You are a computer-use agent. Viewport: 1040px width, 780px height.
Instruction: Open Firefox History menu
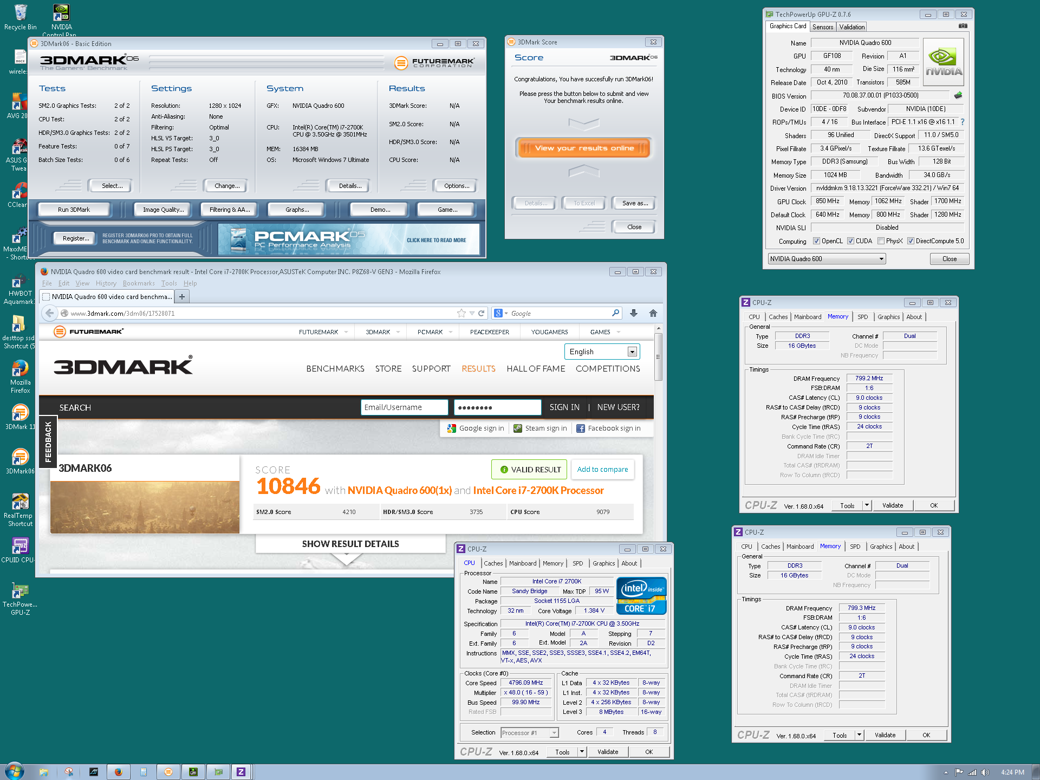point(106,283)
